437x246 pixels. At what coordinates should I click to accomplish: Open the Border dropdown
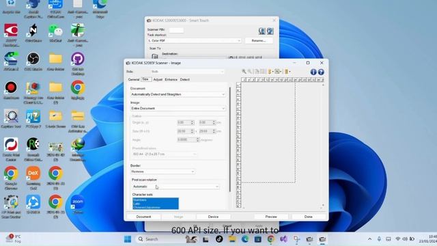(163, 172)
